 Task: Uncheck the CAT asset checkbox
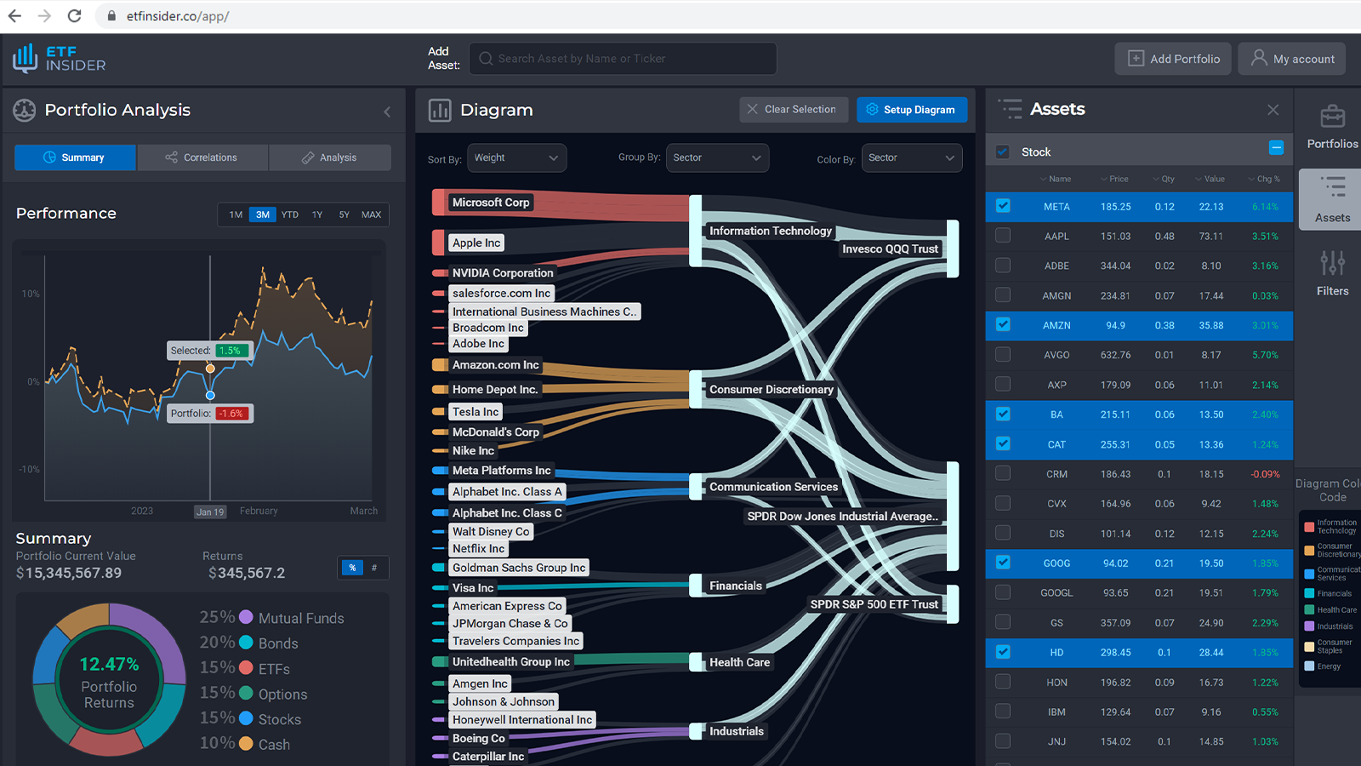coord(1003,443)
